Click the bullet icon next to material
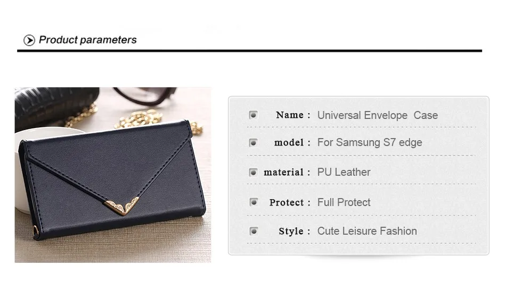This screenshot has height=291, width=506. 254,173
